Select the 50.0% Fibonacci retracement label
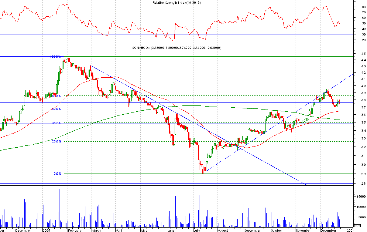Viewport: 367px width, 232px height. (x=56, y=109)
